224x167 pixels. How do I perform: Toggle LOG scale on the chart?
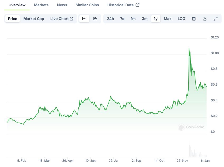pyautogui.click(x=181, y=19)
